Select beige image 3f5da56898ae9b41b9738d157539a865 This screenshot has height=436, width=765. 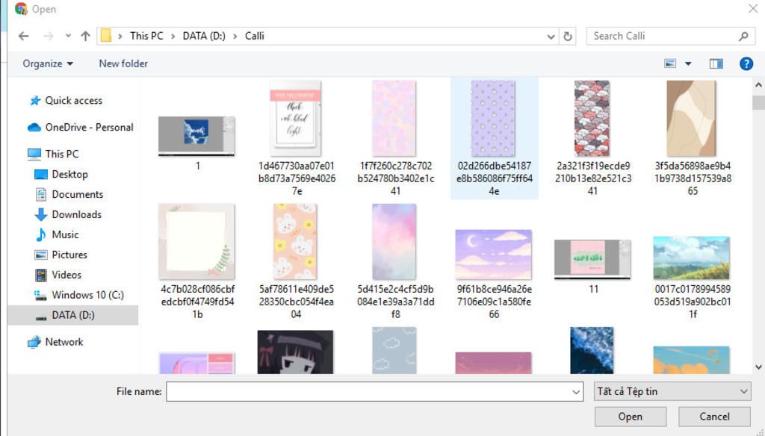[693, 139]
